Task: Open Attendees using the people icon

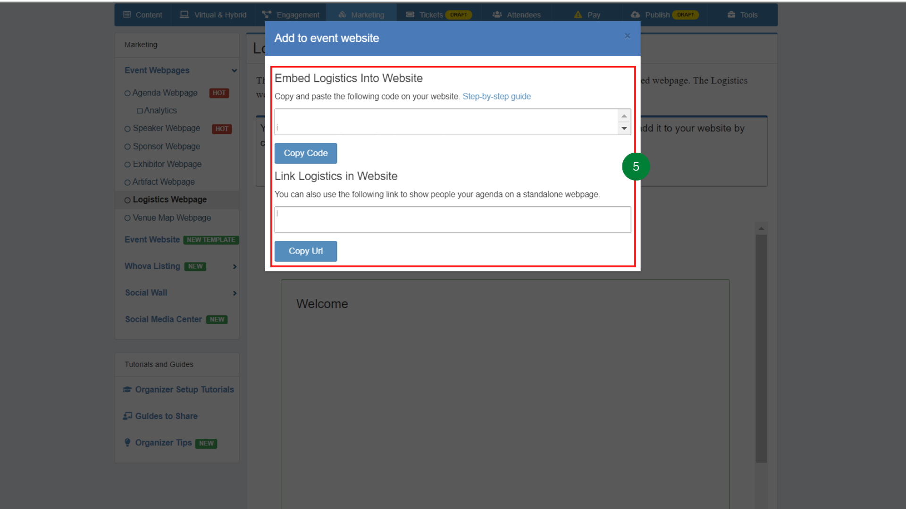Action: (x=497, y=15)
